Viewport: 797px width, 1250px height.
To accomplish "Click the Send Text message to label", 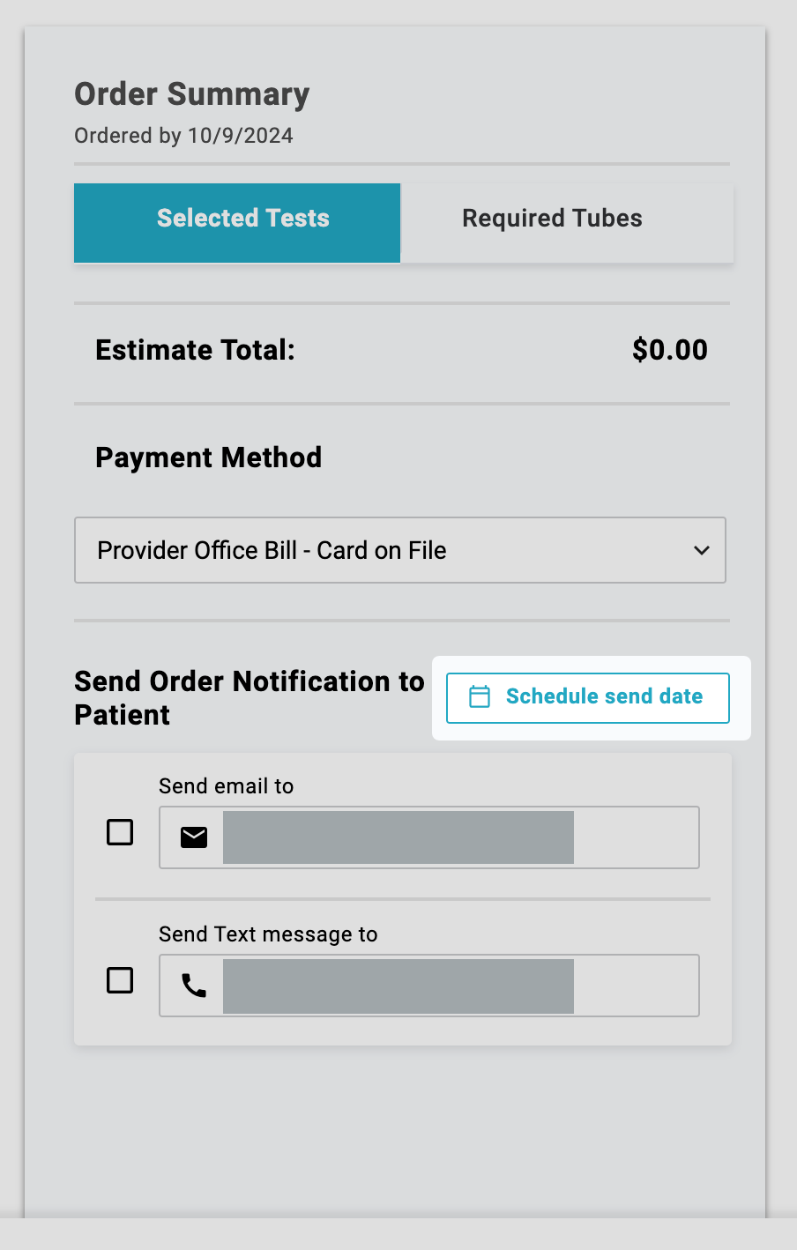I will tap(268, 934).
